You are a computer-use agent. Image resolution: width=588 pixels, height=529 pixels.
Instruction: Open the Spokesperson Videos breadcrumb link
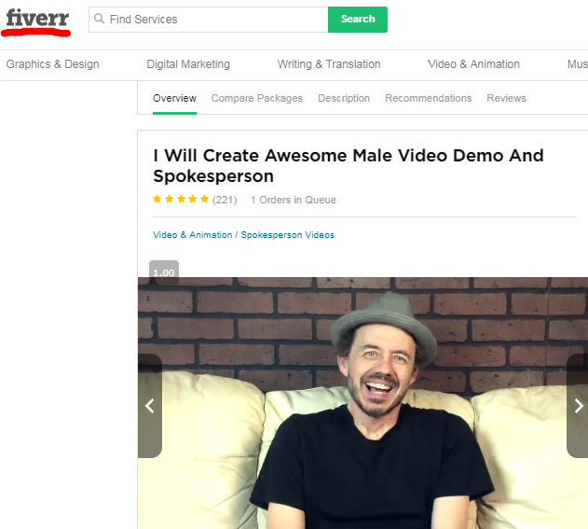coord(288,235)
